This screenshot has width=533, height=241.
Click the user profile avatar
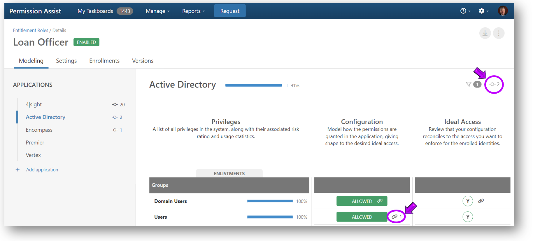click(502, 11)
